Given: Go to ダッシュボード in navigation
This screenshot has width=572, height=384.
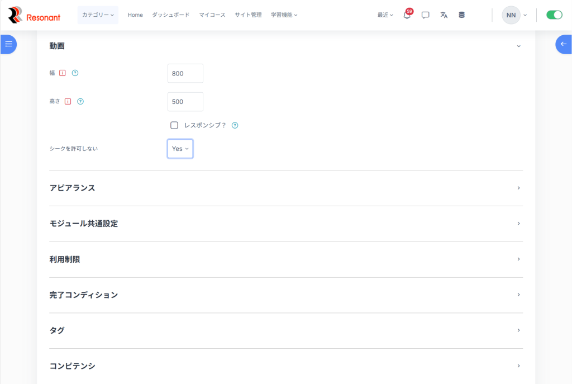Looking at the screenshot, I should 170,15.
